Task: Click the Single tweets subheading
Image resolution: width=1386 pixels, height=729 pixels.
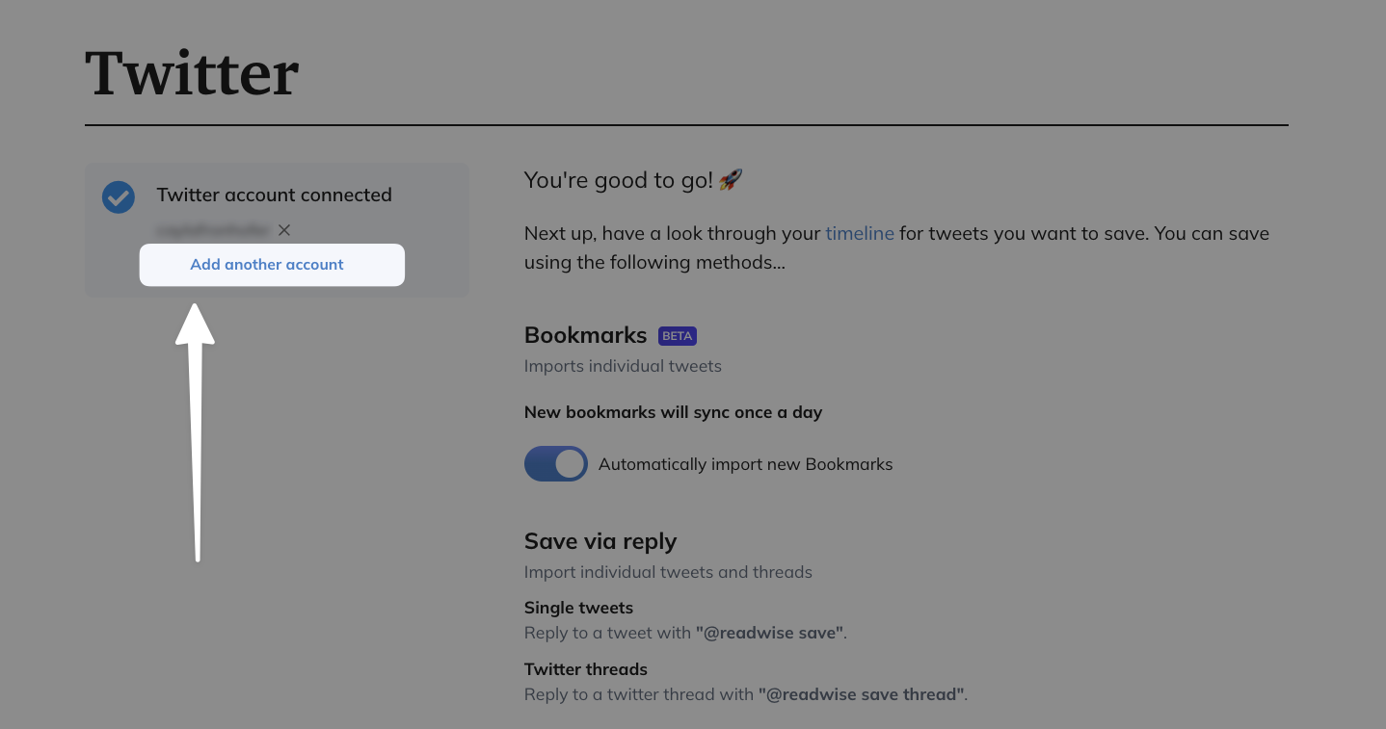Action: click(578, 608)
